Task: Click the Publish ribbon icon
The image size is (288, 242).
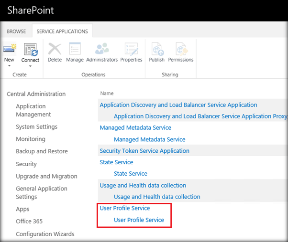Action: coord(157,49)
